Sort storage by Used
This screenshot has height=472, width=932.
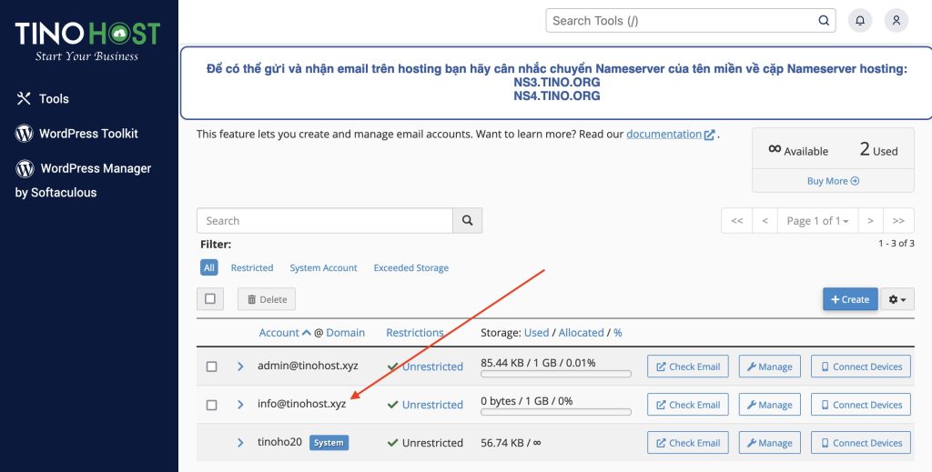(x=536, y=333)
